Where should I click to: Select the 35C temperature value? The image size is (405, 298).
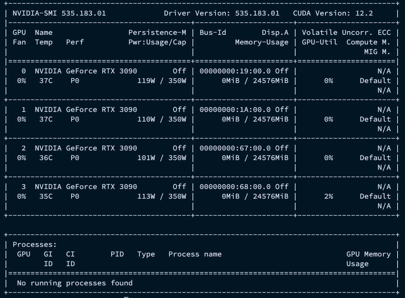(46, 196)
